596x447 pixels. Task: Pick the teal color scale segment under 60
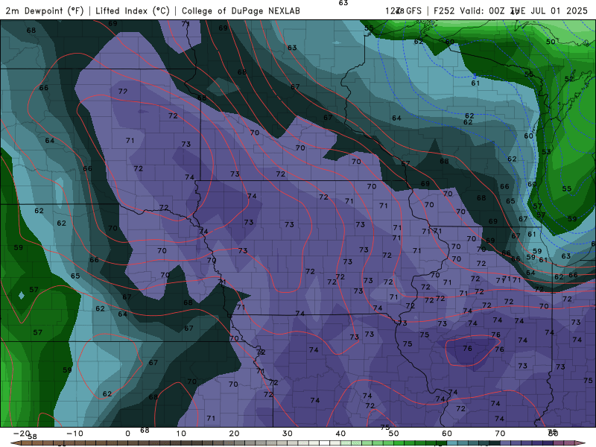(x=452, y=443)
